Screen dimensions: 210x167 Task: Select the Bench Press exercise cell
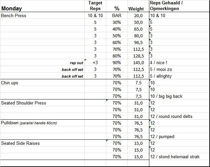(14, 15)
